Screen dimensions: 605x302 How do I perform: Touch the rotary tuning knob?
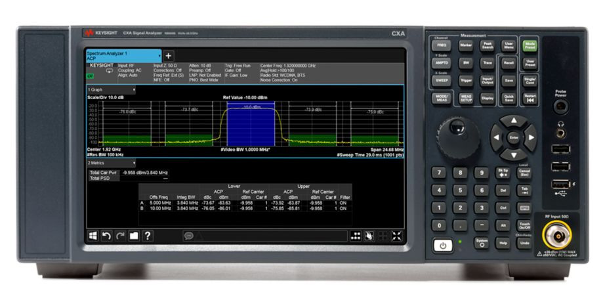coord(458,138)
